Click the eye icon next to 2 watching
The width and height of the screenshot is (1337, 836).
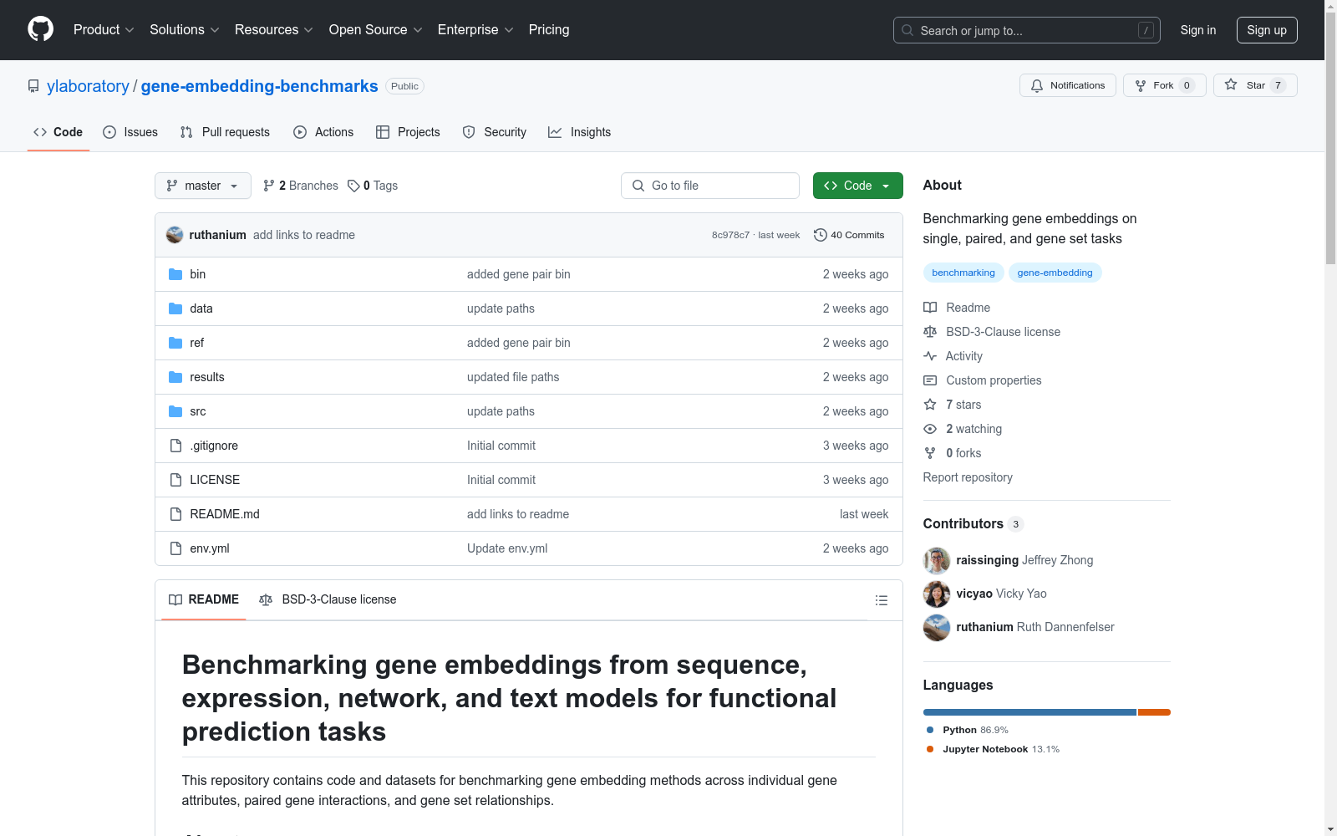(930, 429)
